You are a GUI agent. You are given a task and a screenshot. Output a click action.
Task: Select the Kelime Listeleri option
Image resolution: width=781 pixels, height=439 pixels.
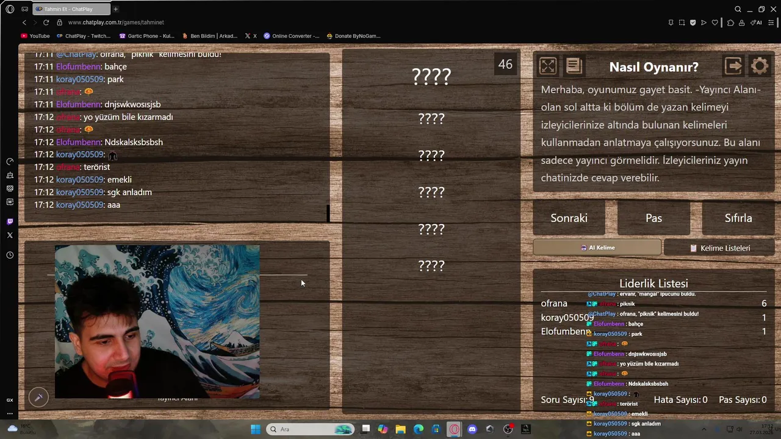(719, 248)
